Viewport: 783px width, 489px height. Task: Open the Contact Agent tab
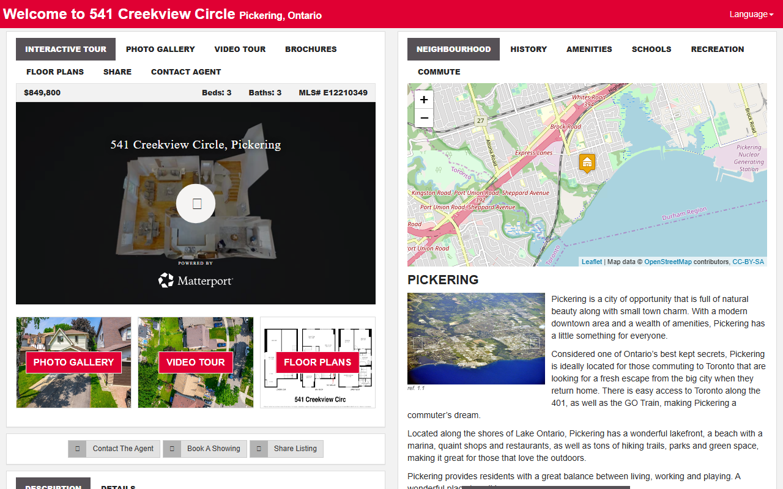186,72
